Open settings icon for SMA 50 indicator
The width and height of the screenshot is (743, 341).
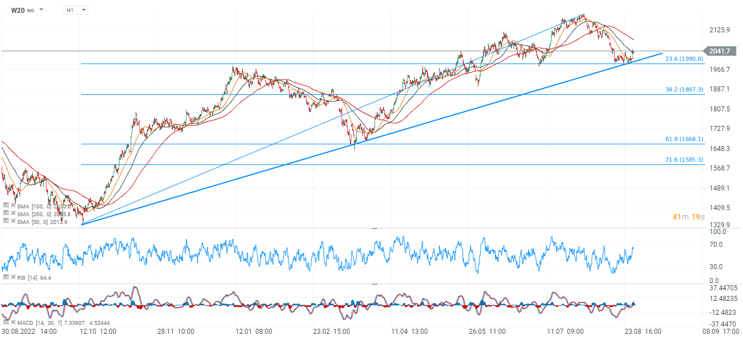(x=6, y=221)
